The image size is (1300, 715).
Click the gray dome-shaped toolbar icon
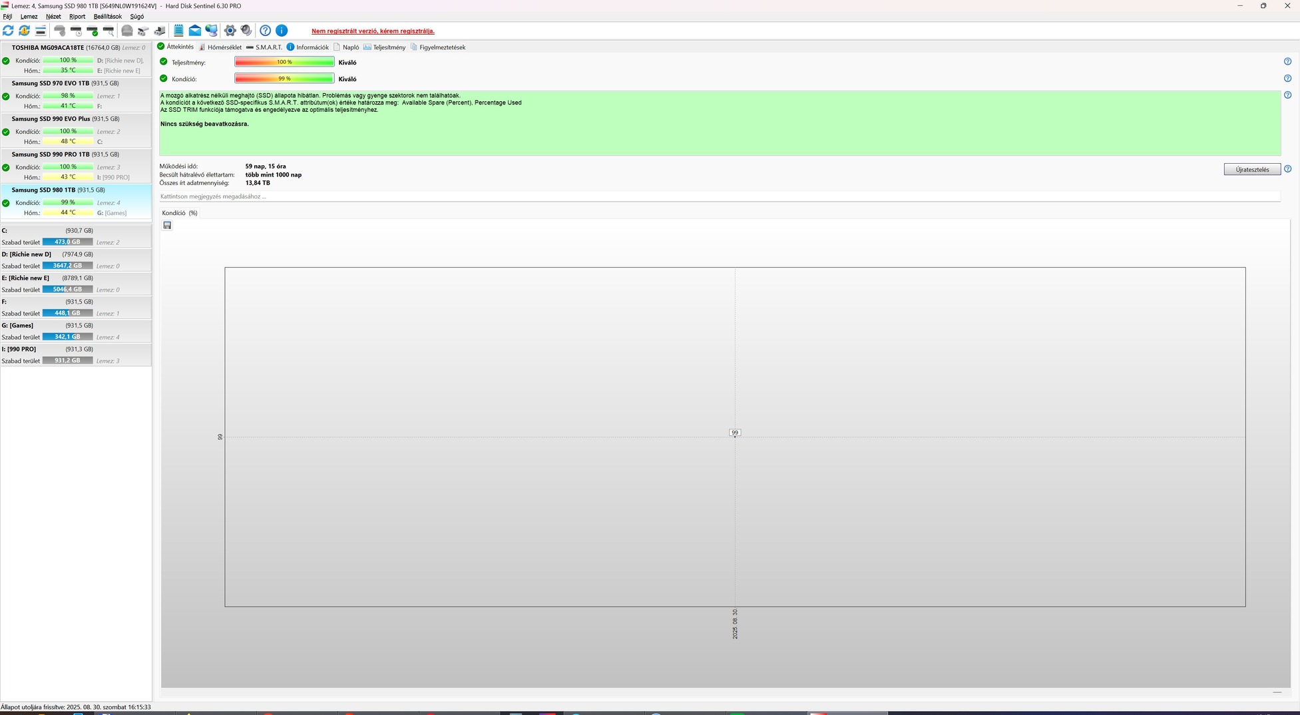click(127, 31)
